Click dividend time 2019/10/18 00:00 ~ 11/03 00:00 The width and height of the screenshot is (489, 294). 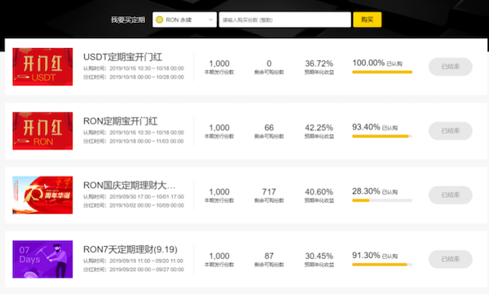(x=147, y=141)
